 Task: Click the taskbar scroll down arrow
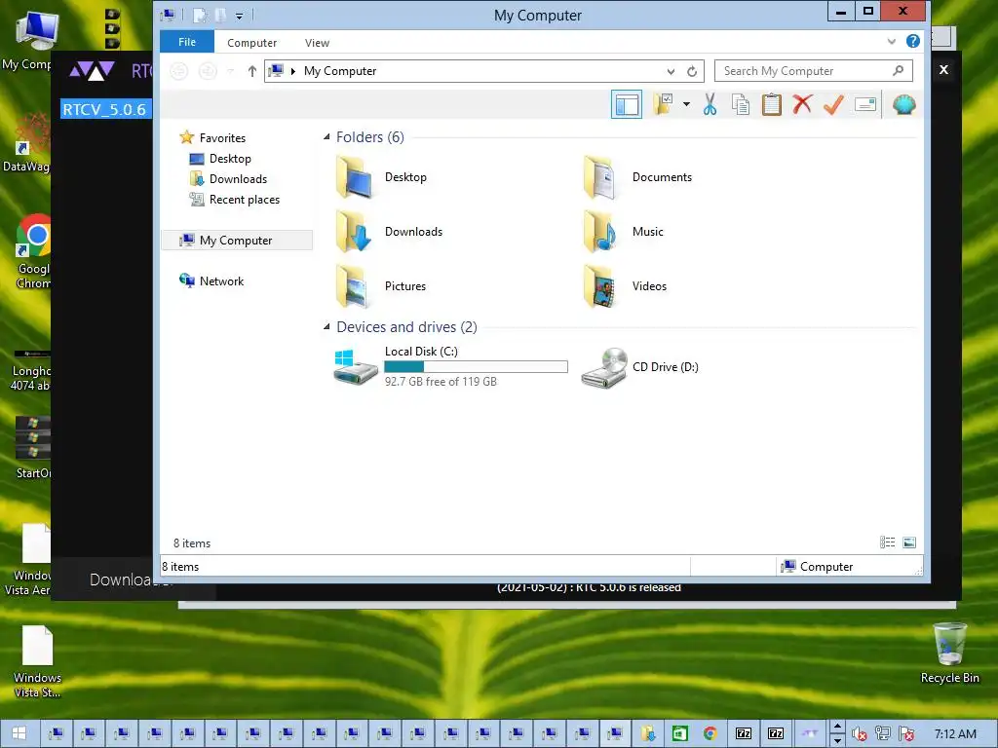coord(837,740)
